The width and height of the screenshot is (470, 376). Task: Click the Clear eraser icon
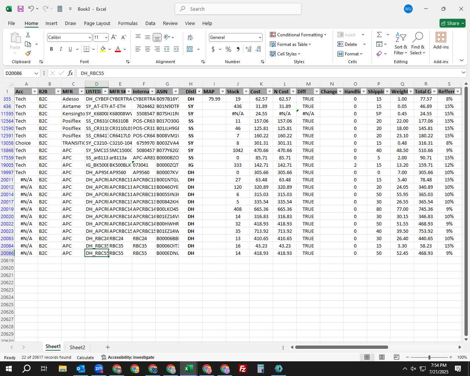379,54
